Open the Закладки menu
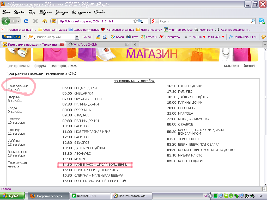Screen dimensions: 267x200 62,12
